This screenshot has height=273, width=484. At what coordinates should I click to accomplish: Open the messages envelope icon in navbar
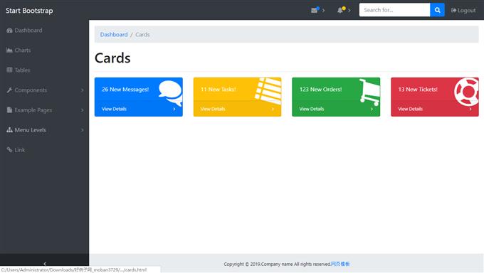point(315,10)
